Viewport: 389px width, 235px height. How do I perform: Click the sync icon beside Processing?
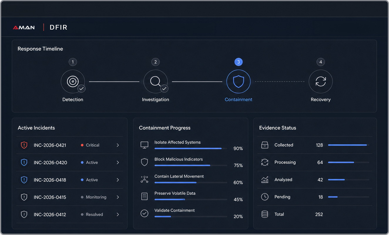265,162
